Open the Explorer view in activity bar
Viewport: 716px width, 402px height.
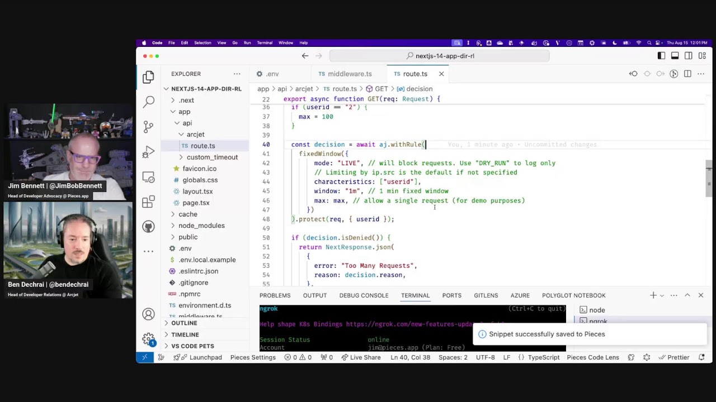[x=148, y=76]
